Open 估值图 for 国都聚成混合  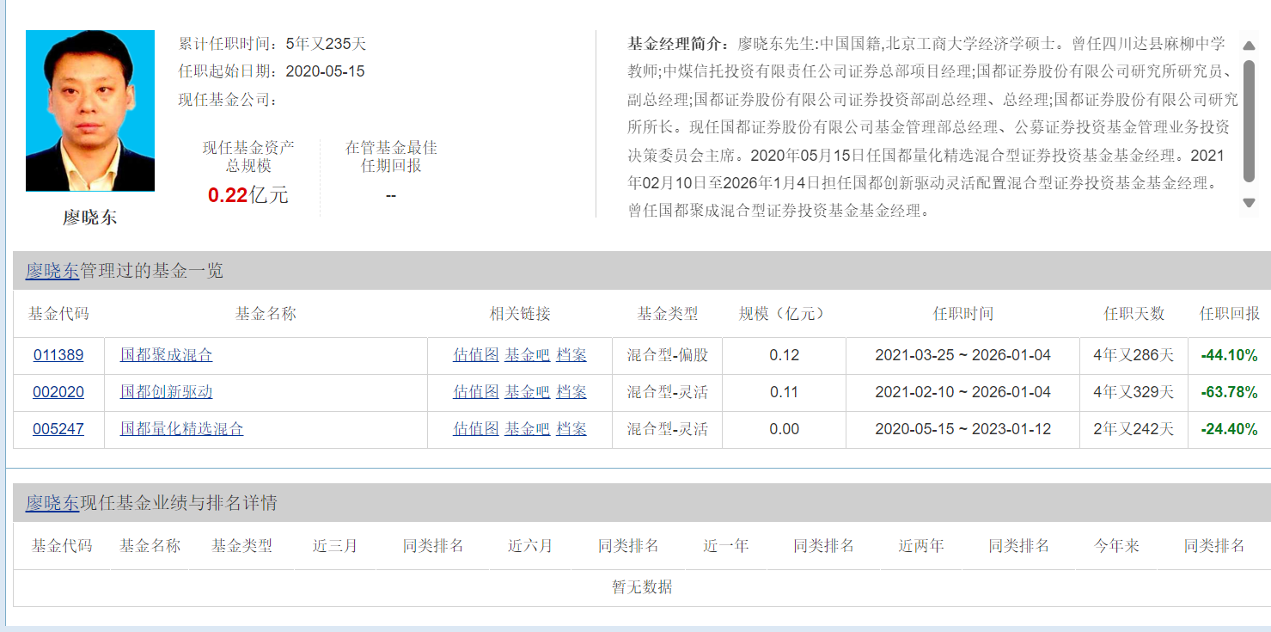pos(475,355)
